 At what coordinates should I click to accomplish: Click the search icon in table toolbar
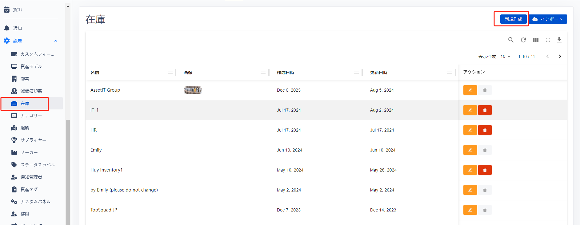point(511,40)
